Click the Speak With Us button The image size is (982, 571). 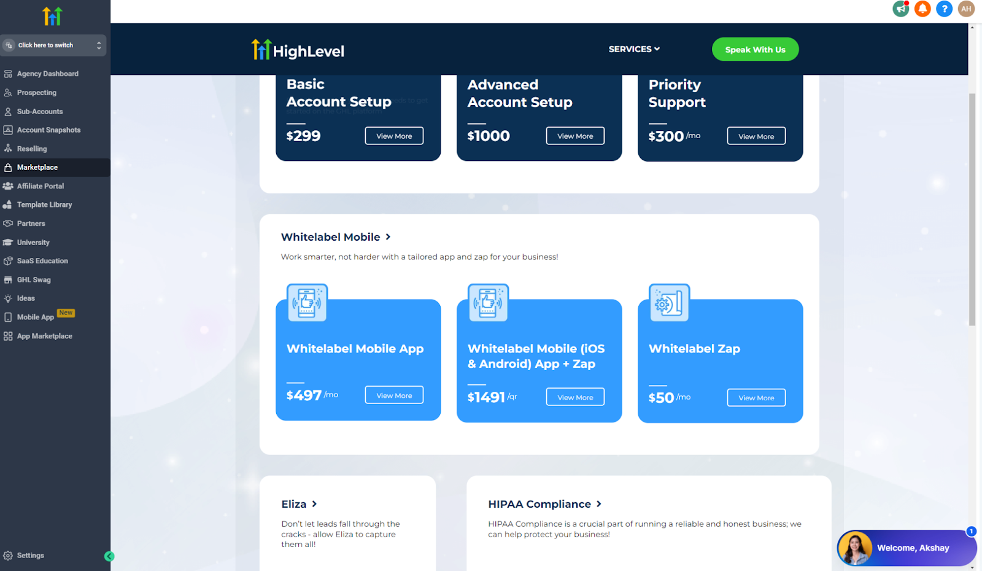755,50
